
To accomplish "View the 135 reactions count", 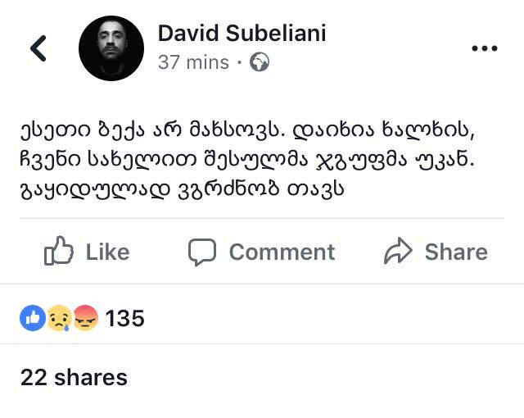I will click(124, 318).
